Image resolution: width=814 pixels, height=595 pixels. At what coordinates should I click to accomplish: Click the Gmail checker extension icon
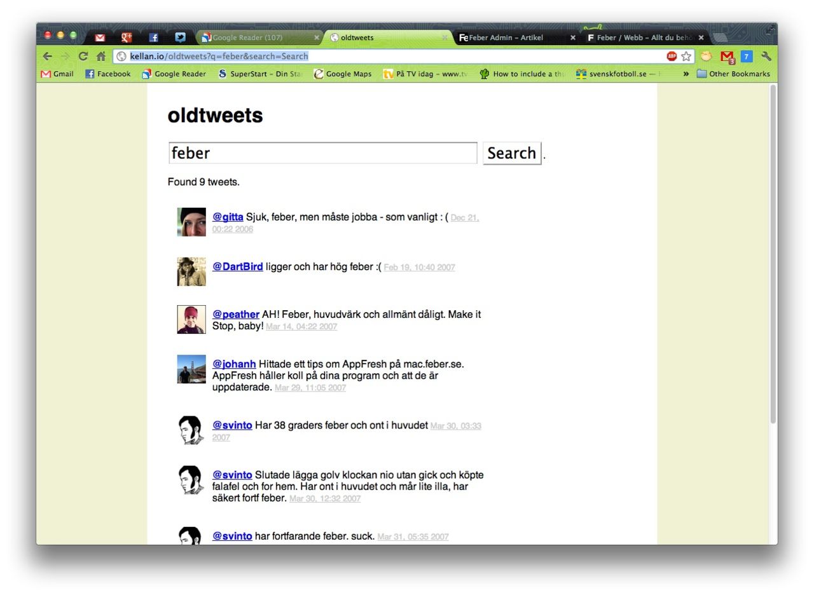[727, 57]
